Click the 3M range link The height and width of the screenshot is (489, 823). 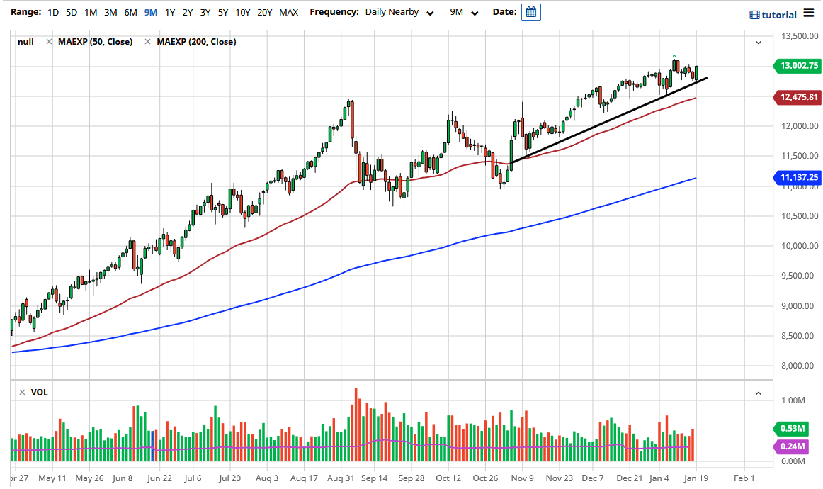point(110,12)
